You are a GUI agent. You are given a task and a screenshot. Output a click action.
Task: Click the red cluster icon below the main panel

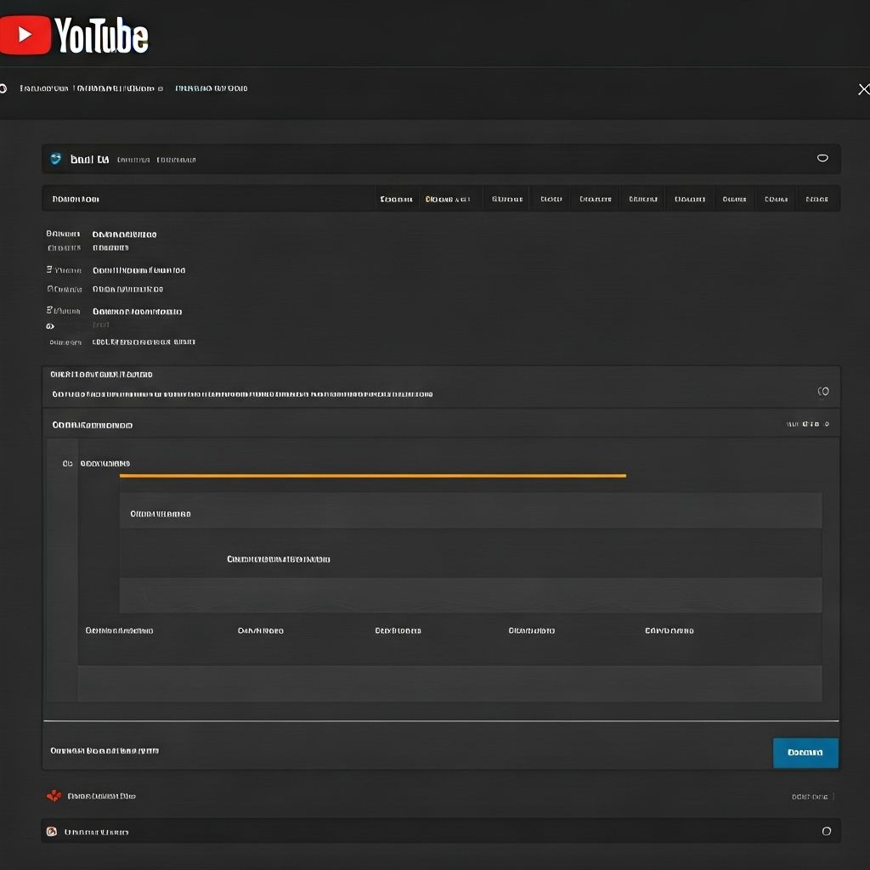(54, 796)
